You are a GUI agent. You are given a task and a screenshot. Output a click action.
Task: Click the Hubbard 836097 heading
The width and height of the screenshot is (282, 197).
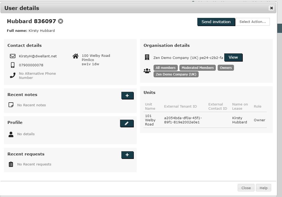point(31,21)
